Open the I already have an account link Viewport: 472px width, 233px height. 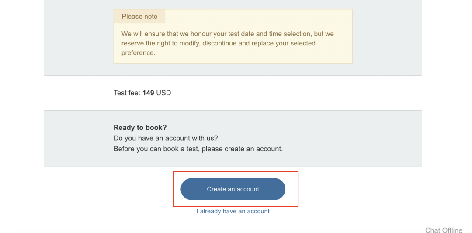pos(233,211)
